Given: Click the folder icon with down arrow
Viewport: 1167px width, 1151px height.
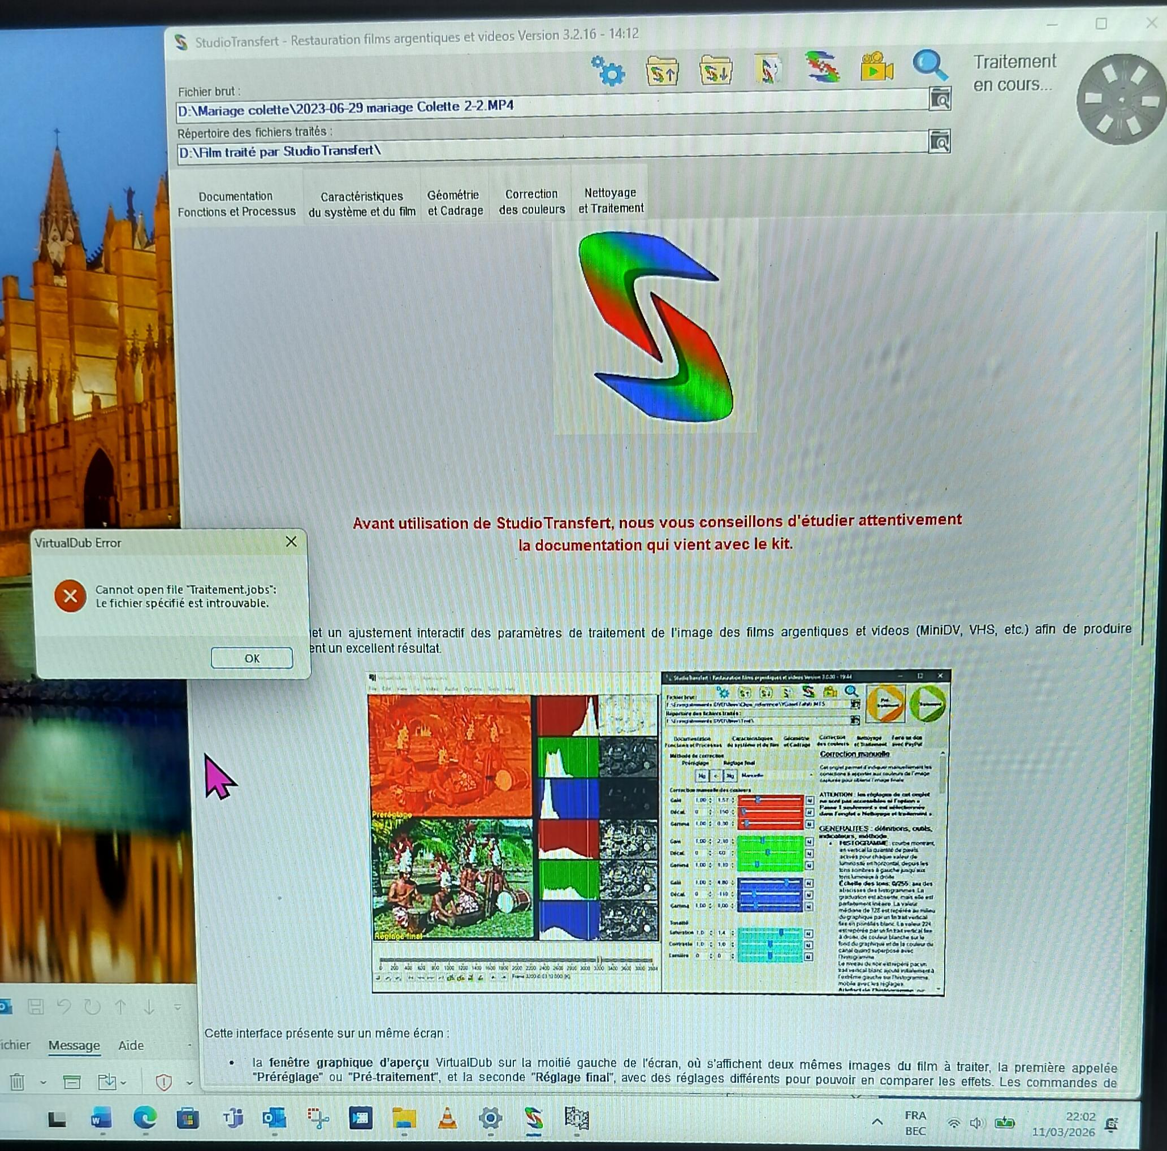Looking at the screenshot, I should (x=715, y=70).
